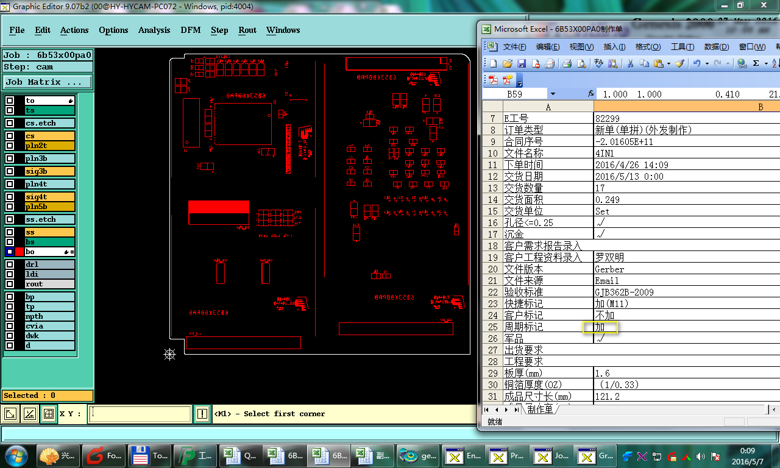Open Rout menu in Graphic Editor
Viewport: 780px width, 468px height.
[x=247, y=30]
